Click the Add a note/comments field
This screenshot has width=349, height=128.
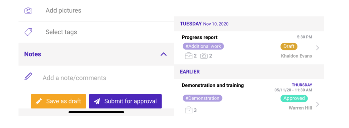(96, 78)
